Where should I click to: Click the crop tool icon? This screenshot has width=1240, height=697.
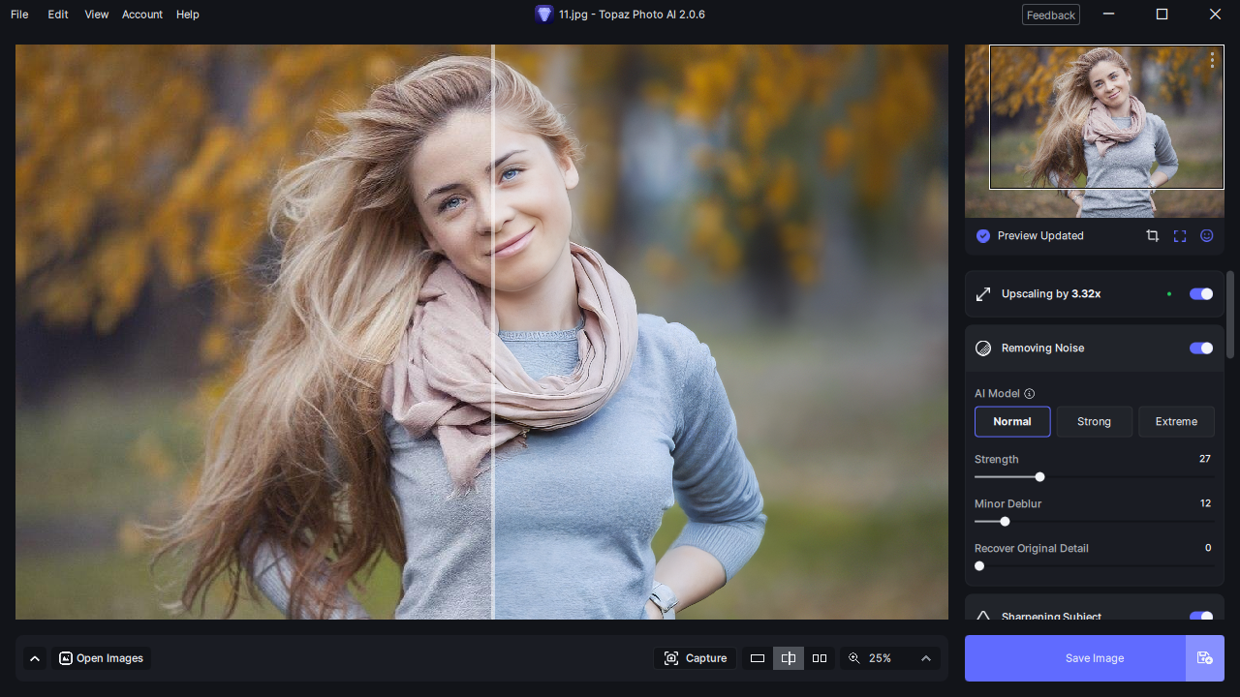1152,236
